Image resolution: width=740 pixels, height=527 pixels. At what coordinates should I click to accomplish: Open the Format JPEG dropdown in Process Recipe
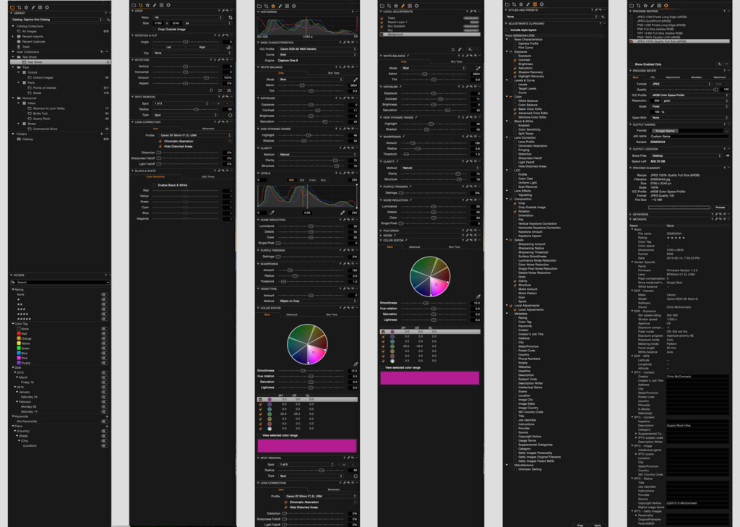pos(681,84)
